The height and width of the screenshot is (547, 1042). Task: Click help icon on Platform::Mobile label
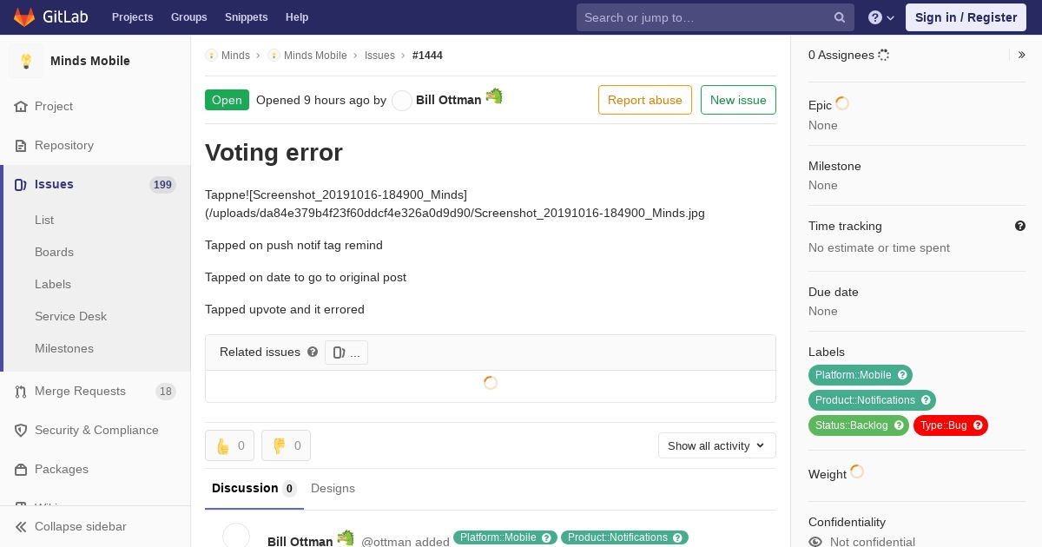(902, 375)
